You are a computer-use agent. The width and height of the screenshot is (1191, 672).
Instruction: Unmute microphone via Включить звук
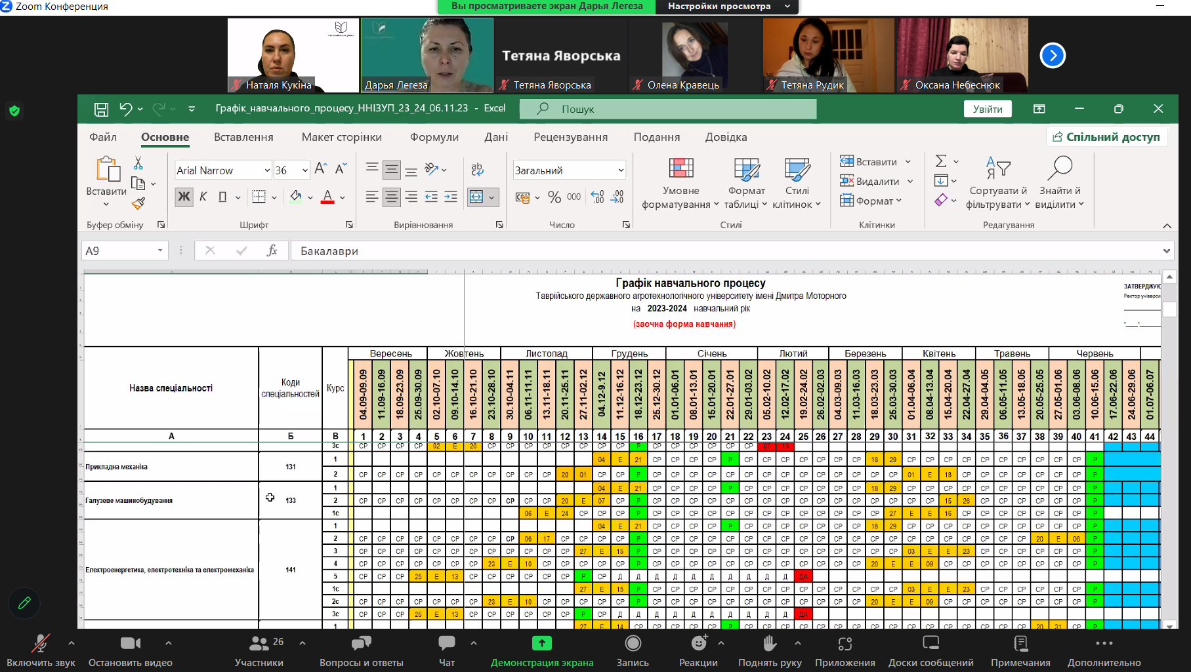(x=41, y=650)
